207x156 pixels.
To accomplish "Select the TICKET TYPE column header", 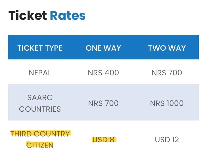I will pos(40,48).
